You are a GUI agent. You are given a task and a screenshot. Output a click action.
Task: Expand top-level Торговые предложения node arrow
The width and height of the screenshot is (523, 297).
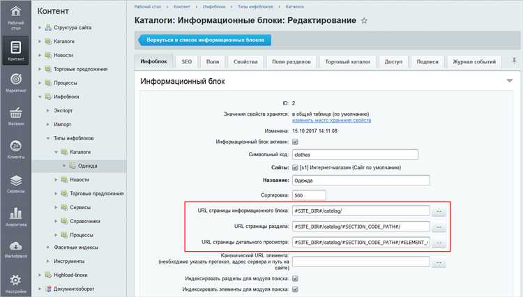40,69
